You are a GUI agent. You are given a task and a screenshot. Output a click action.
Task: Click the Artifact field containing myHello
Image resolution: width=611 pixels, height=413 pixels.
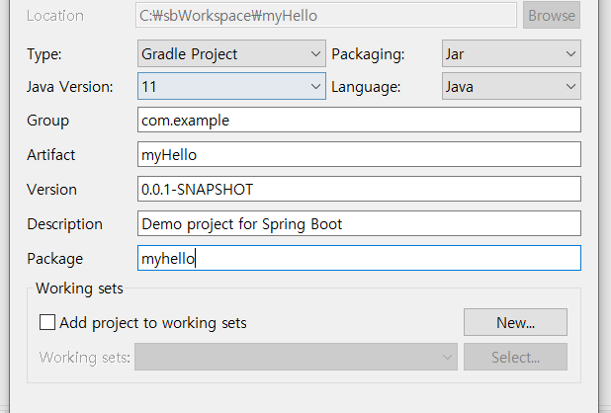(x=358, y=155)
